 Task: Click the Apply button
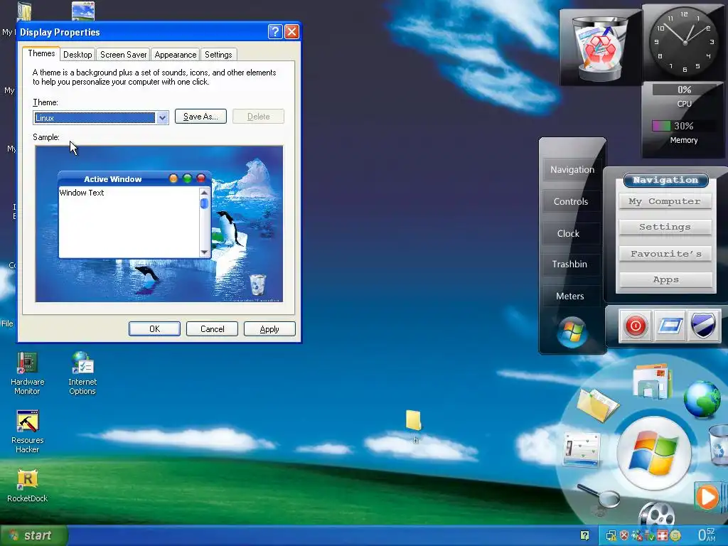coord(269,328)
